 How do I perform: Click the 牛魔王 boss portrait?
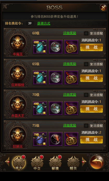(x=18, y=42)
